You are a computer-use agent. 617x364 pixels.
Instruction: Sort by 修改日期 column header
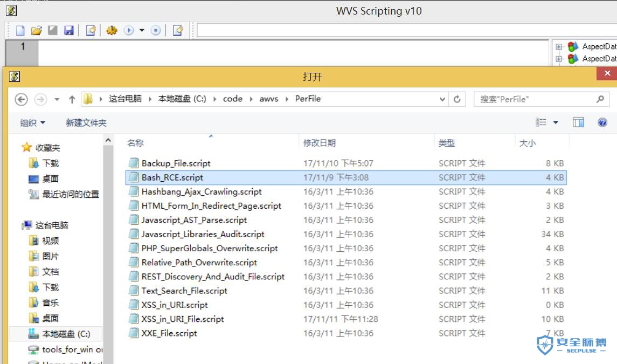coord(320,143)
